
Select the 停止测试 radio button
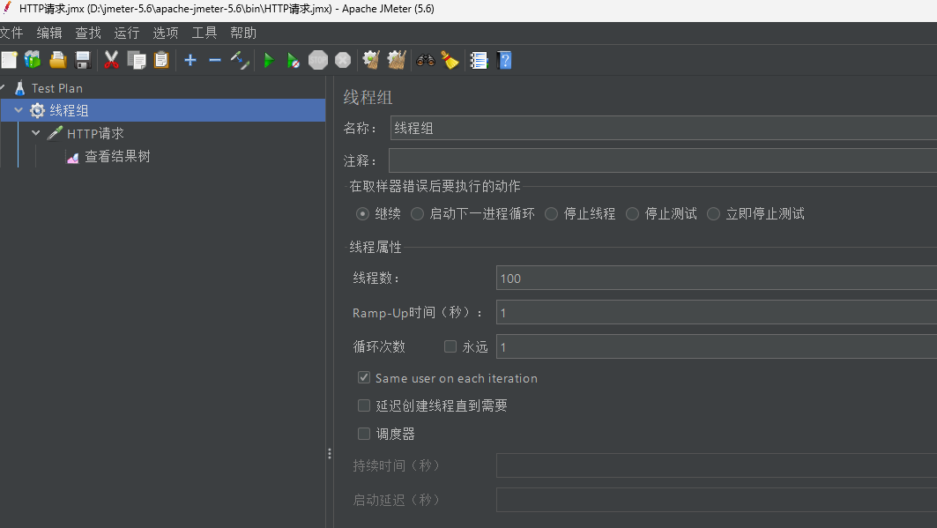[x=632, y=214]
